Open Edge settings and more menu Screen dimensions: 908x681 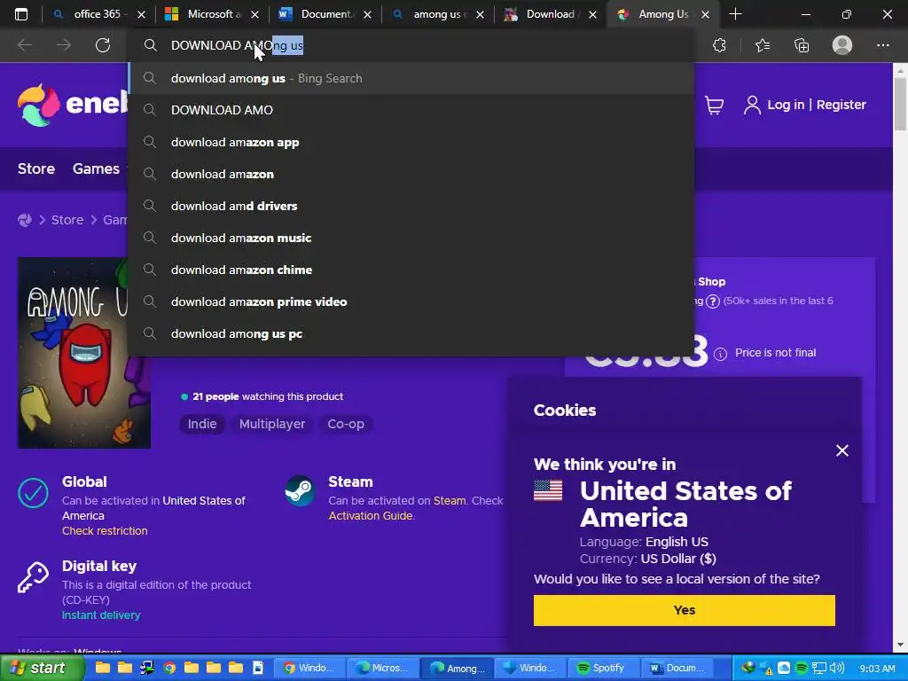coord(882,45)
